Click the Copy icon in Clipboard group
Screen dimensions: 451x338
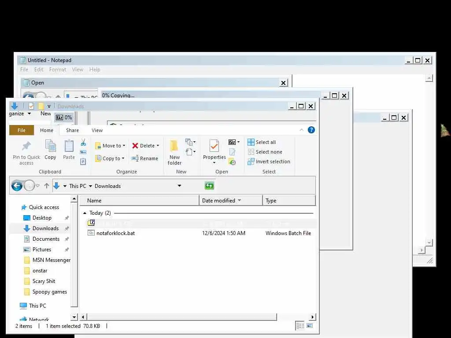click(50, 146)
